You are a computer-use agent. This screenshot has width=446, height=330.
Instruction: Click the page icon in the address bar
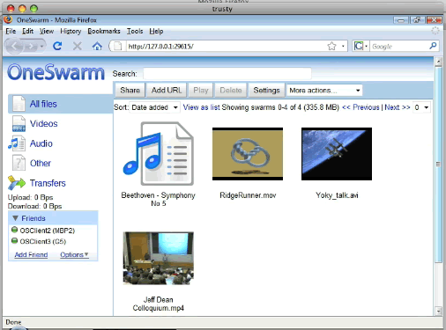click(118, 46)
